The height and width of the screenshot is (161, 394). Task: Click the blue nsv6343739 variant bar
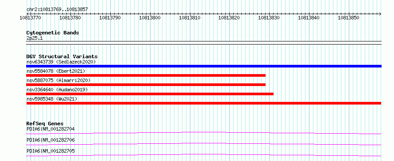(x=204, y=66)
